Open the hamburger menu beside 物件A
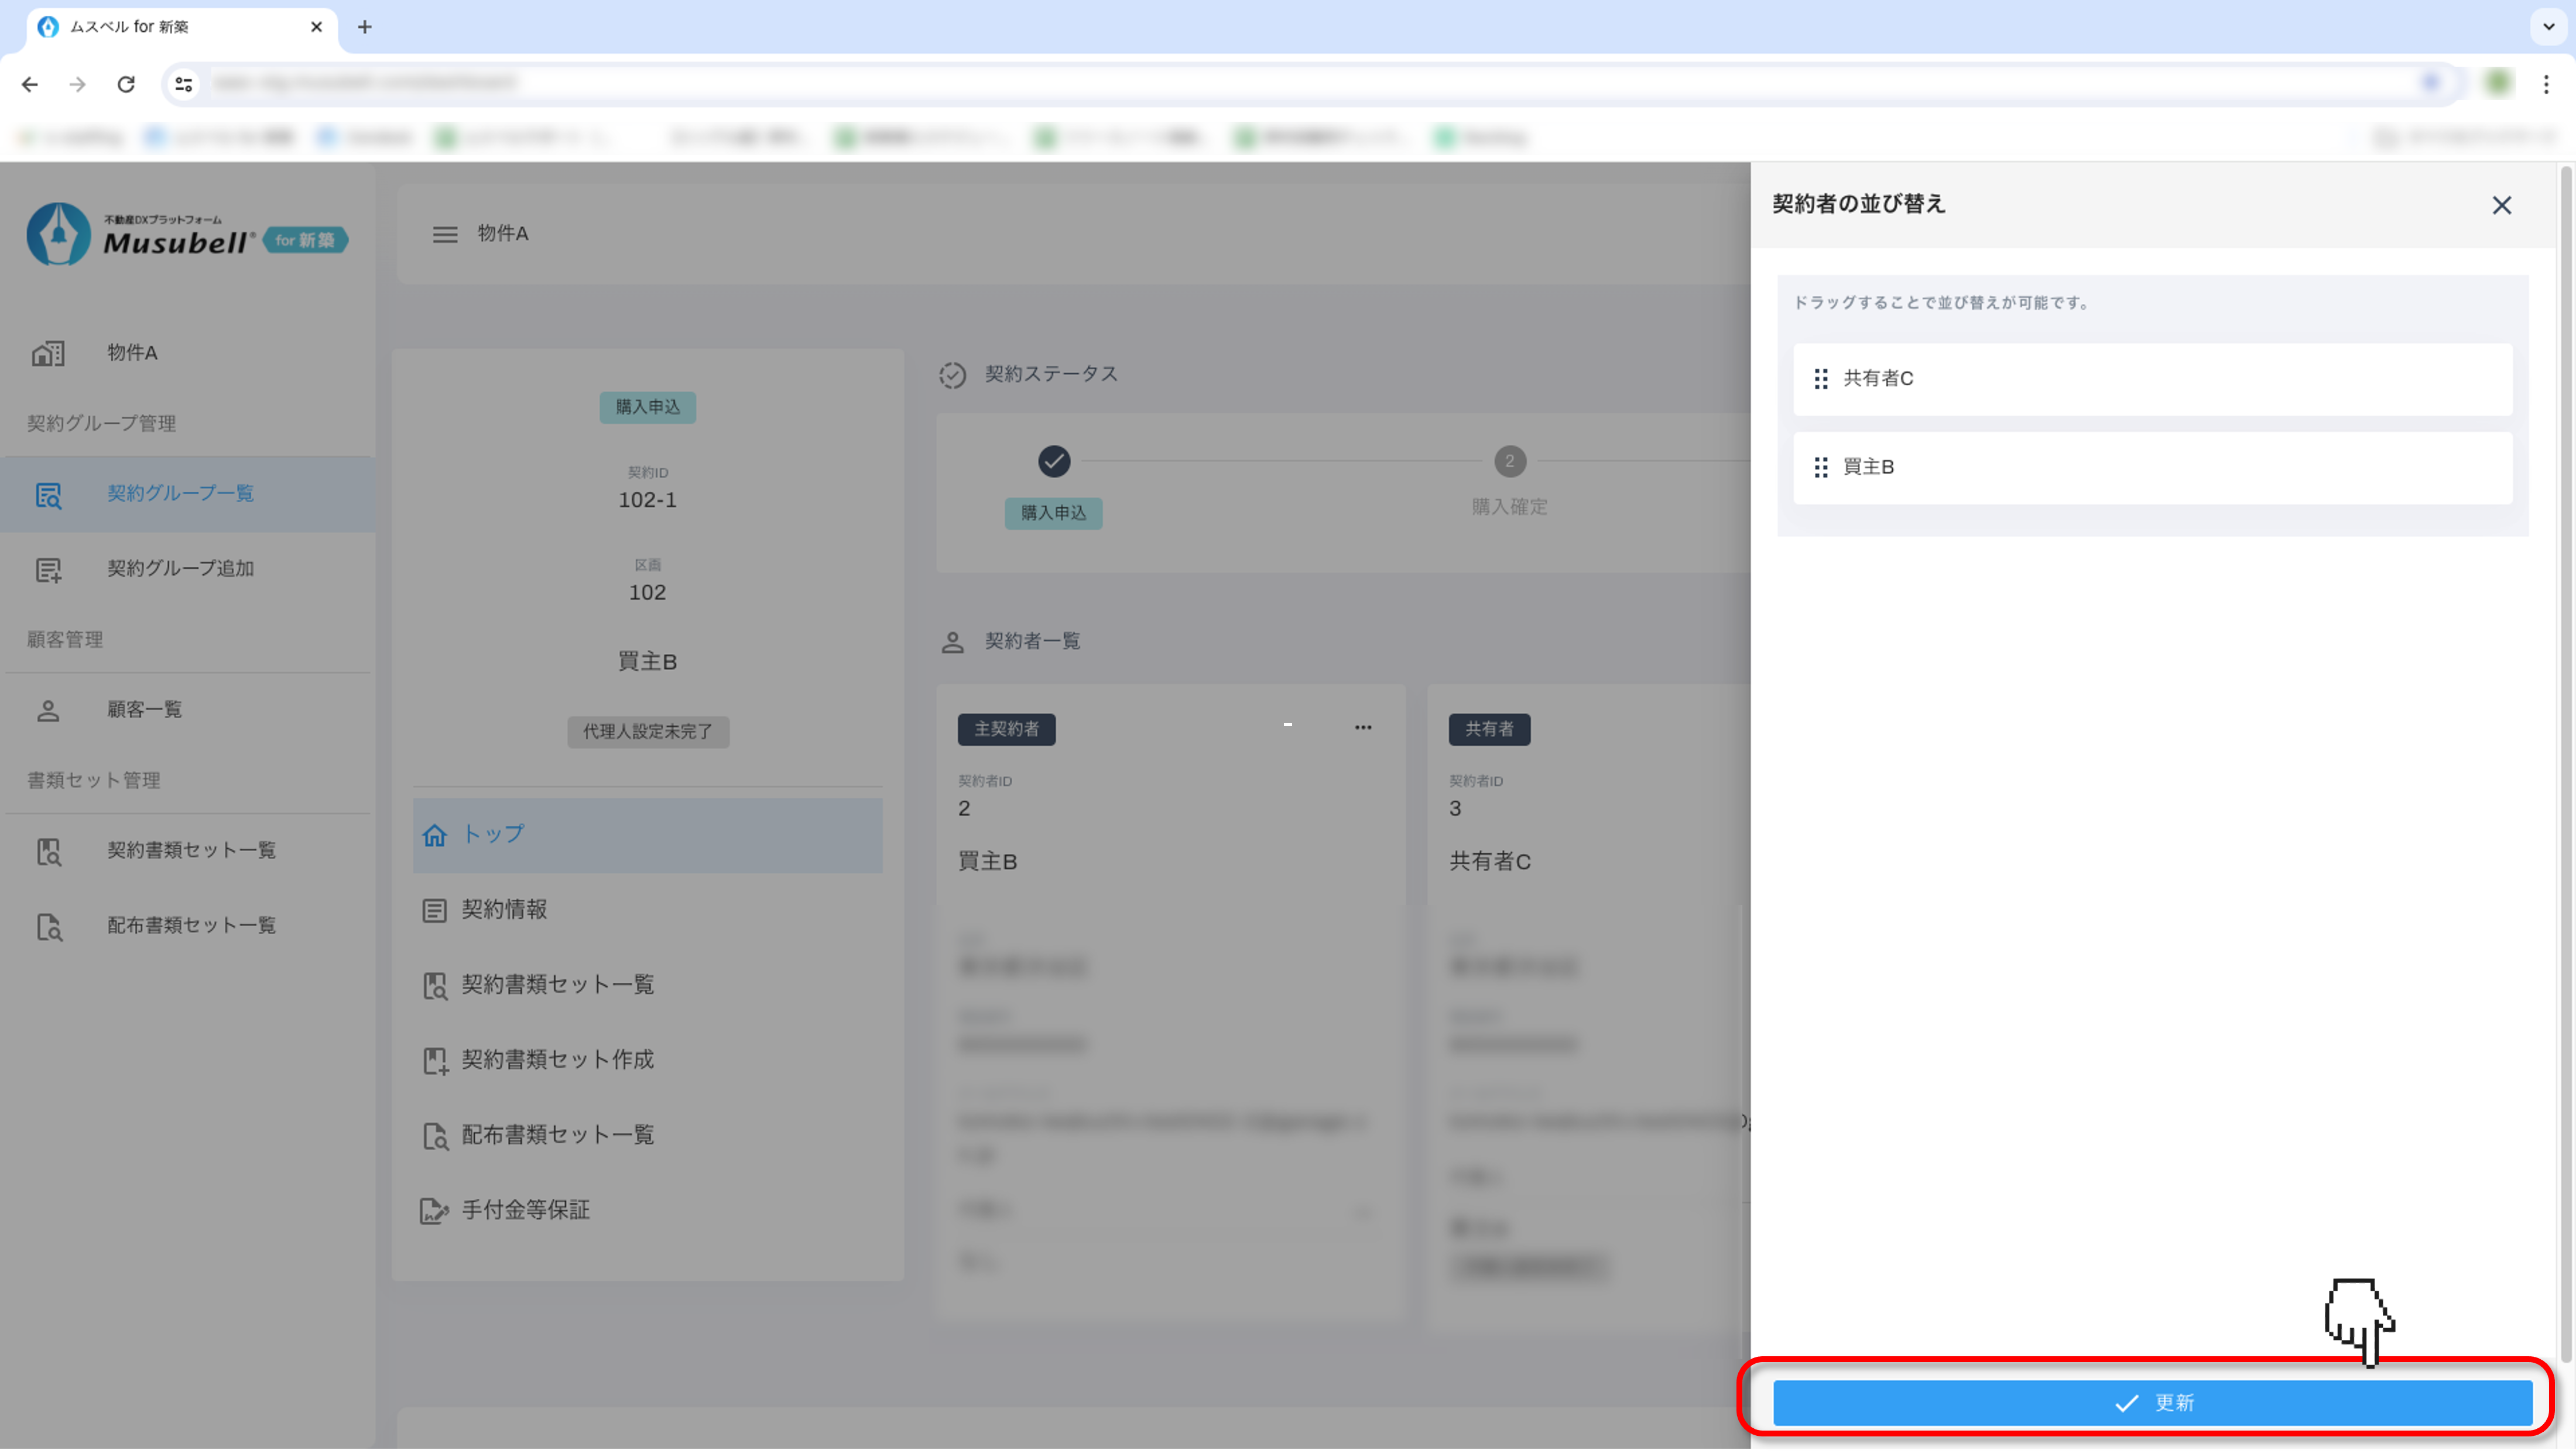2576x1454 pixels. (445, 234)
